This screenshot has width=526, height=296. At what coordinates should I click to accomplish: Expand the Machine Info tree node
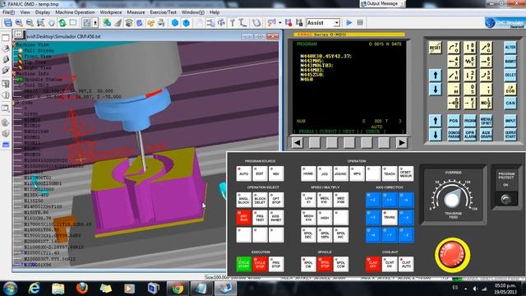click(15, 73)
